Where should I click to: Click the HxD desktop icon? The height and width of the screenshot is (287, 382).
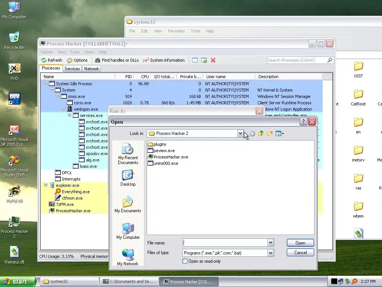click(14, 72)
